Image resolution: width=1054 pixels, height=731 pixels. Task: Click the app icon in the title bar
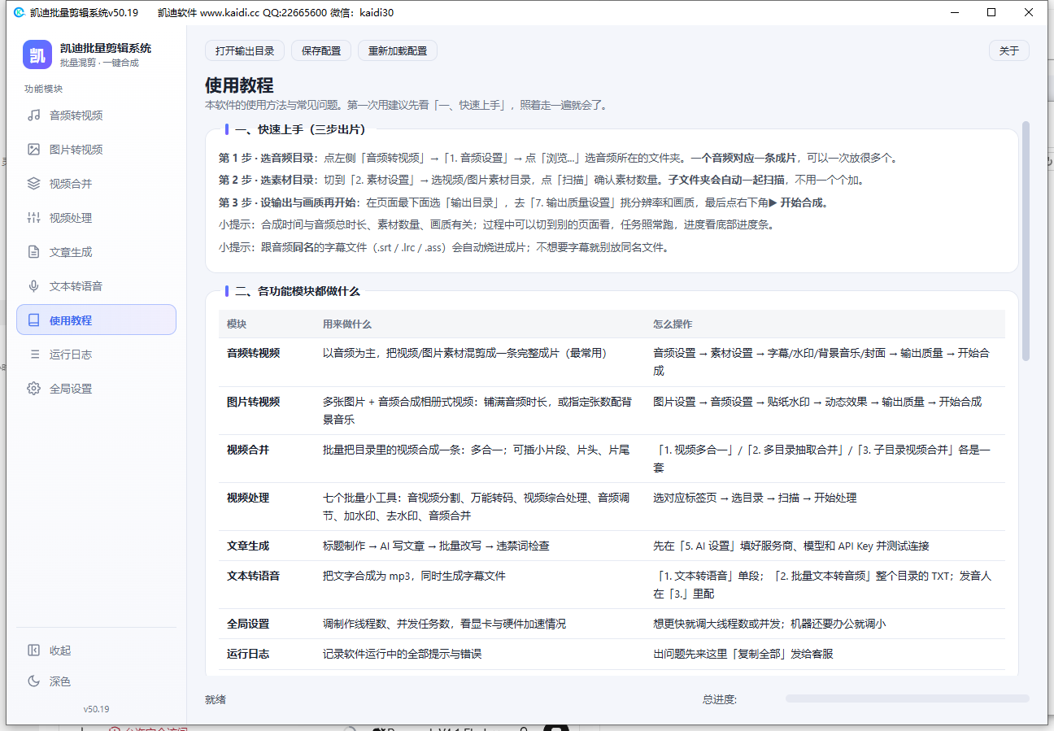point(20,12)
